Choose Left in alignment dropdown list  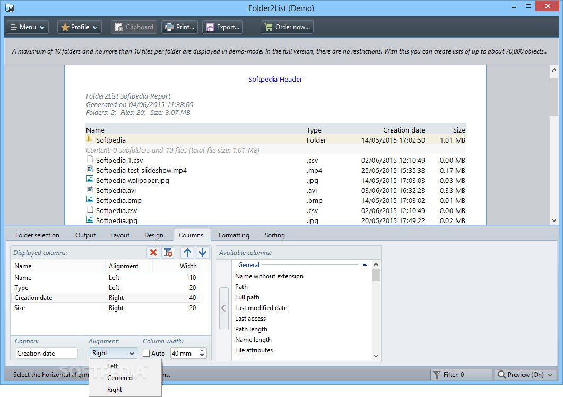coord(112,366)
